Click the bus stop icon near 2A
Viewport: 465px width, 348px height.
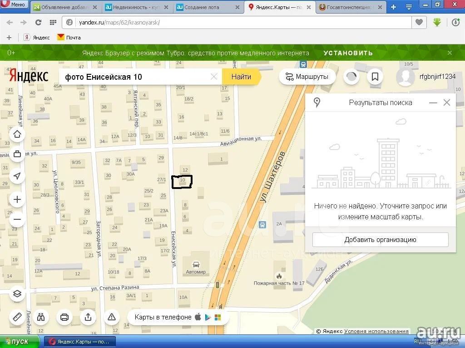(262, 225)
